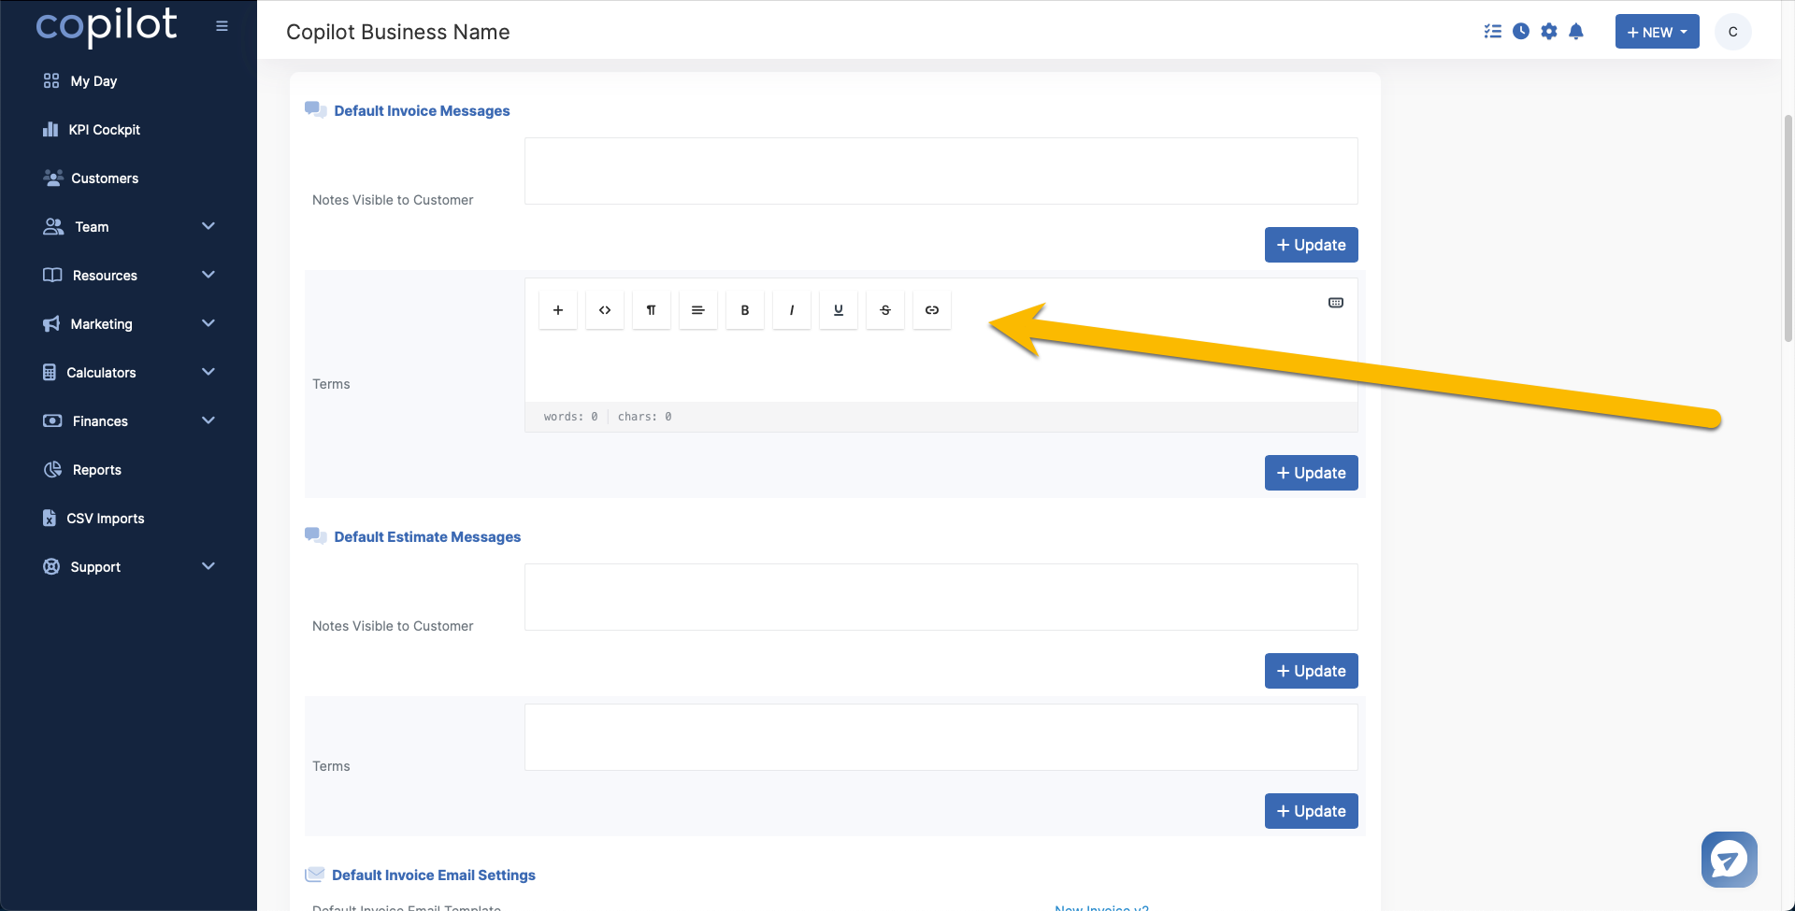Click the Default Invoice Messages heading
Screen dimensions: 1795x911
point(422,110)
